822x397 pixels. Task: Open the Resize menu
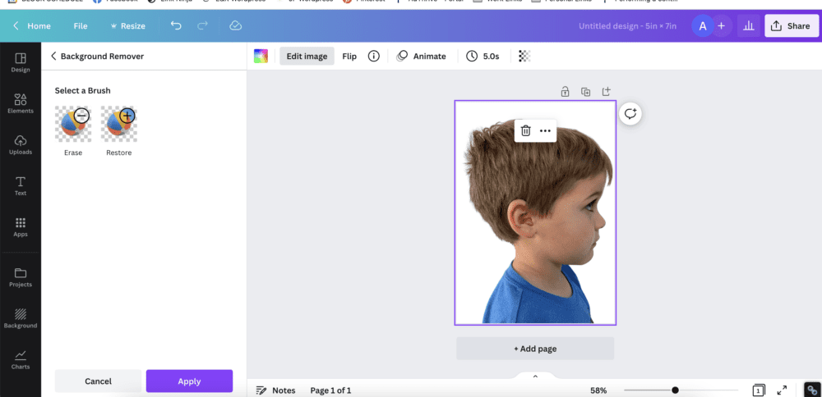[x=128, y=25]
